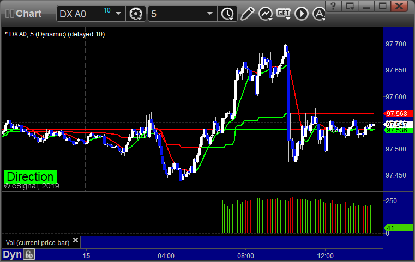Click the 97.700 price axis label
This screenshot has height=262, width=415.
coord(396,44)
